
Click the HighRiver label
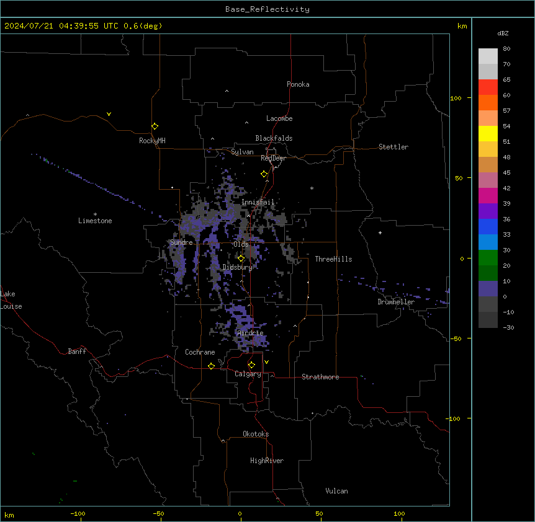point(267,461)
